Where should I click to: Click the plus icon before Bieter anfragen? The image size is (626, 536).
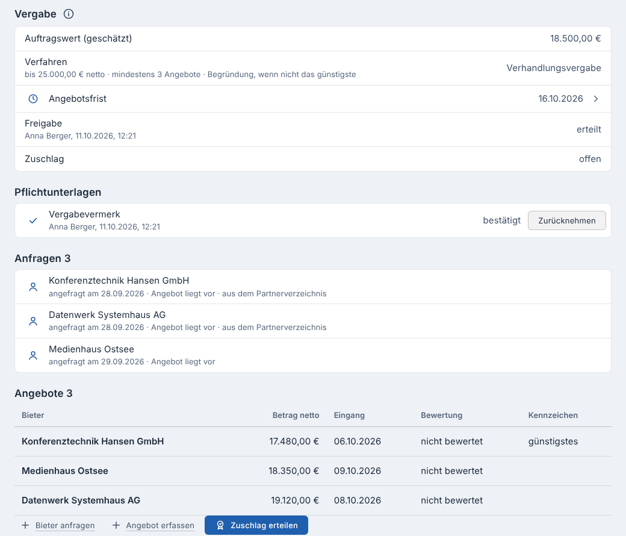(25, 525)
